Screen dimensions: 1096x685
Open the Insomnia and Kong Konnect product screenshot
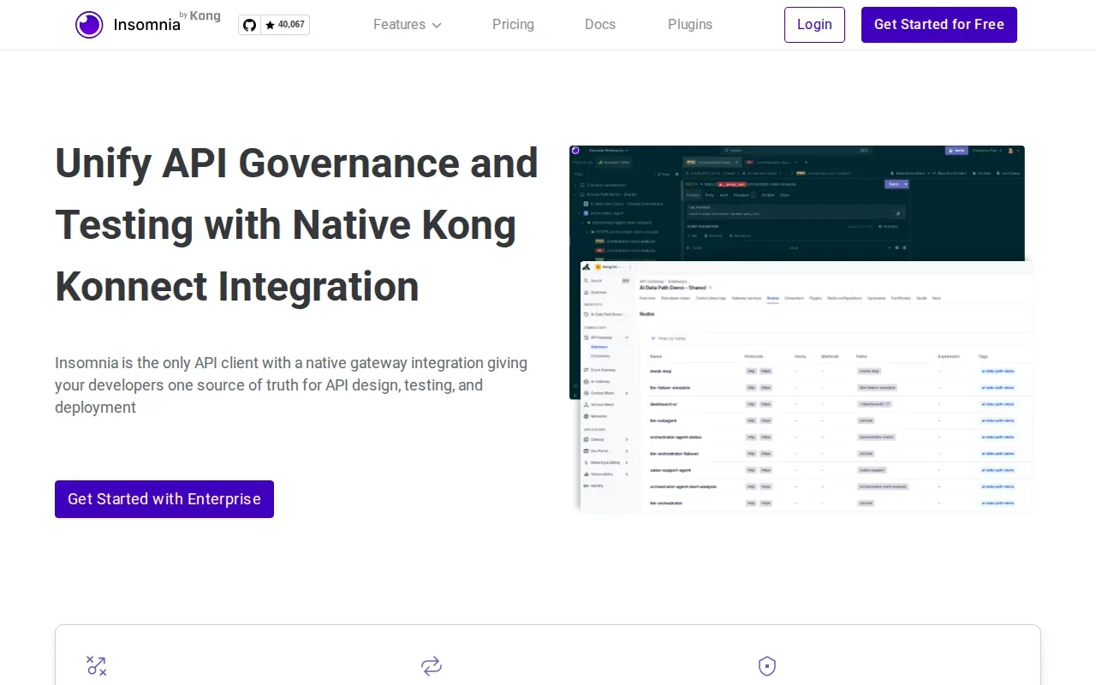click(801, 330)
